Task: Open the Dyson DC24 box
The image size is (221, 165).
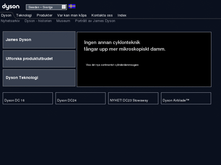Action: tap(81, 98)
